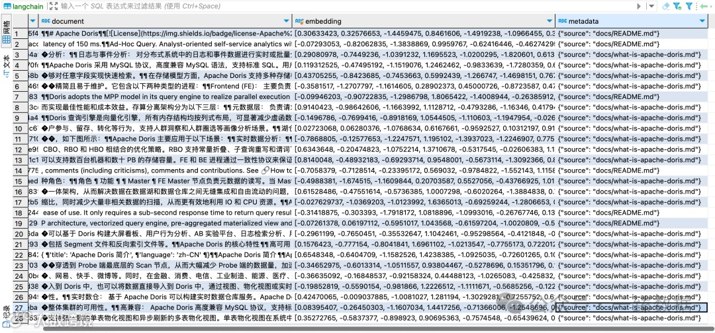Open metadata column filter dropdown arrow
Viewport: 715px width, 333px height.
[x=702, y=21]
